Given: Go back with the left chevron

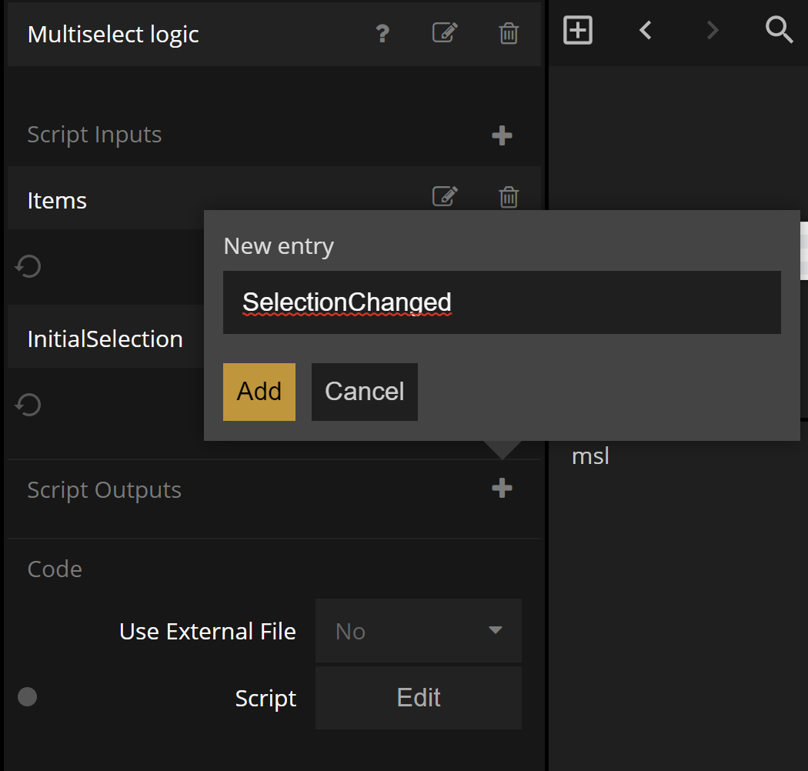Looking at the screenshot, I should (646, 31).
